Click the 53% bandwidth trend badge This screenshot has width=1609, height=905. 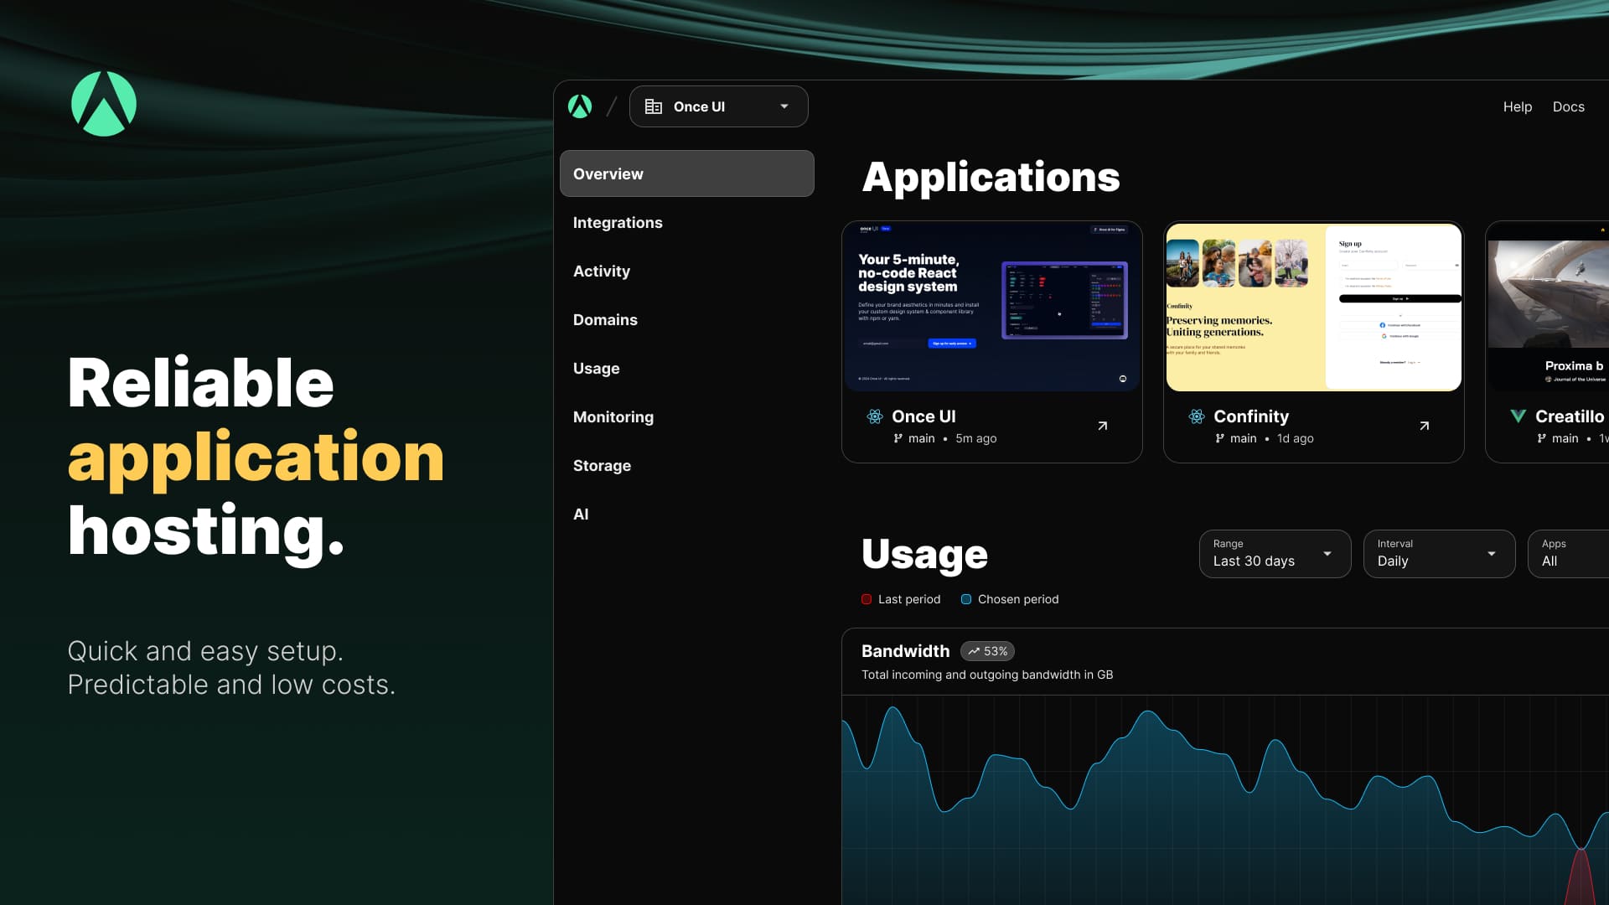coord(987,651)
